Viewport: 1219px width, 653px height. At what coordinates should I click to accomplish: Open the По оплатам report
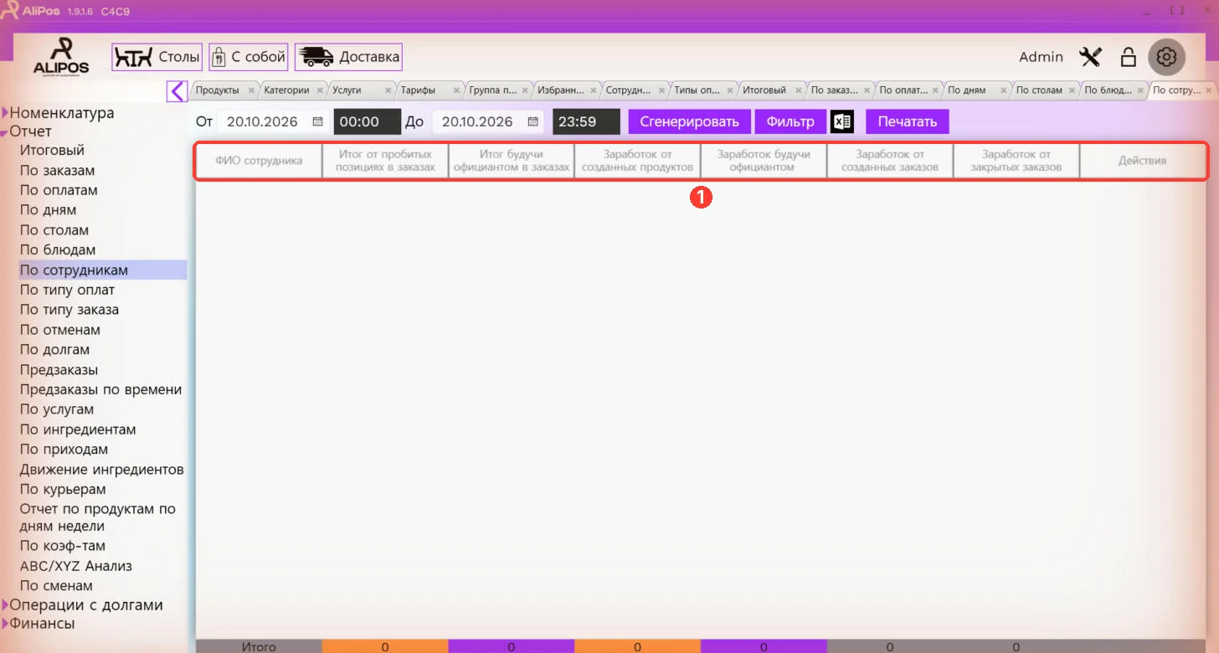point(59,190)
